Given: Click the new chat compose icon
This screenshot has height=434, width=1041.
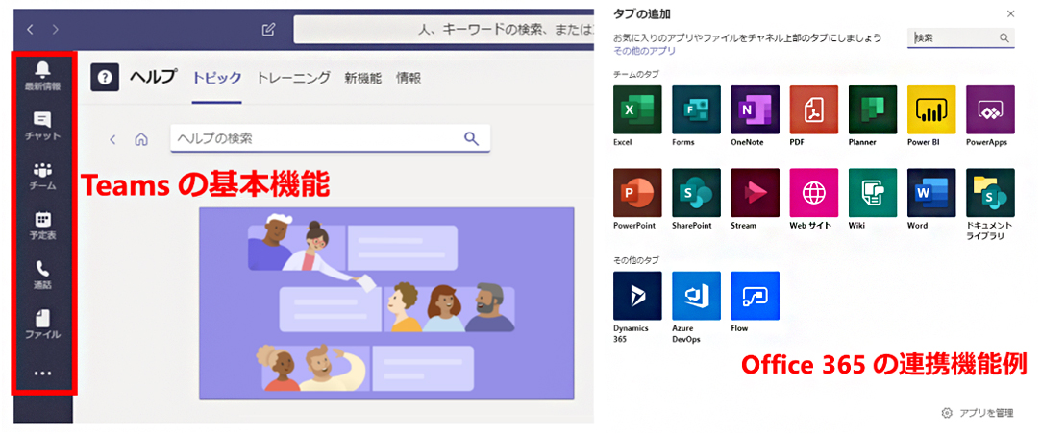Looking at the screenshot, I should (x=268, y=29).
